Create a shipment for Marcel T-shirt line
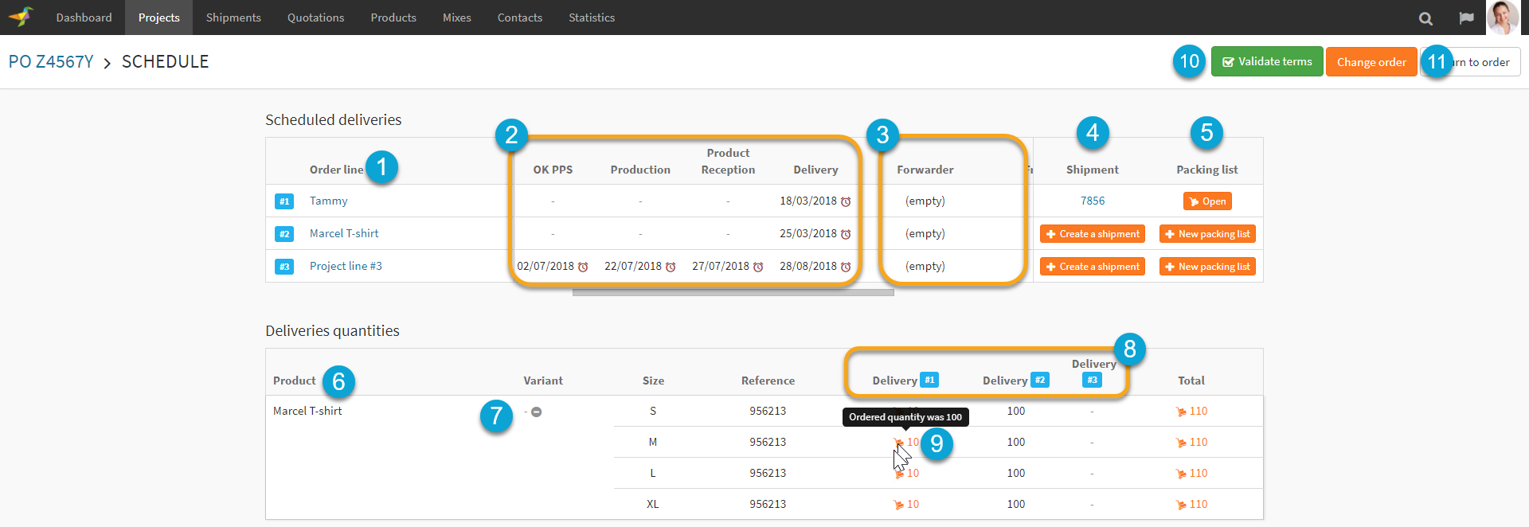Screen dimensions: 1529x527 coord(1093,234)
